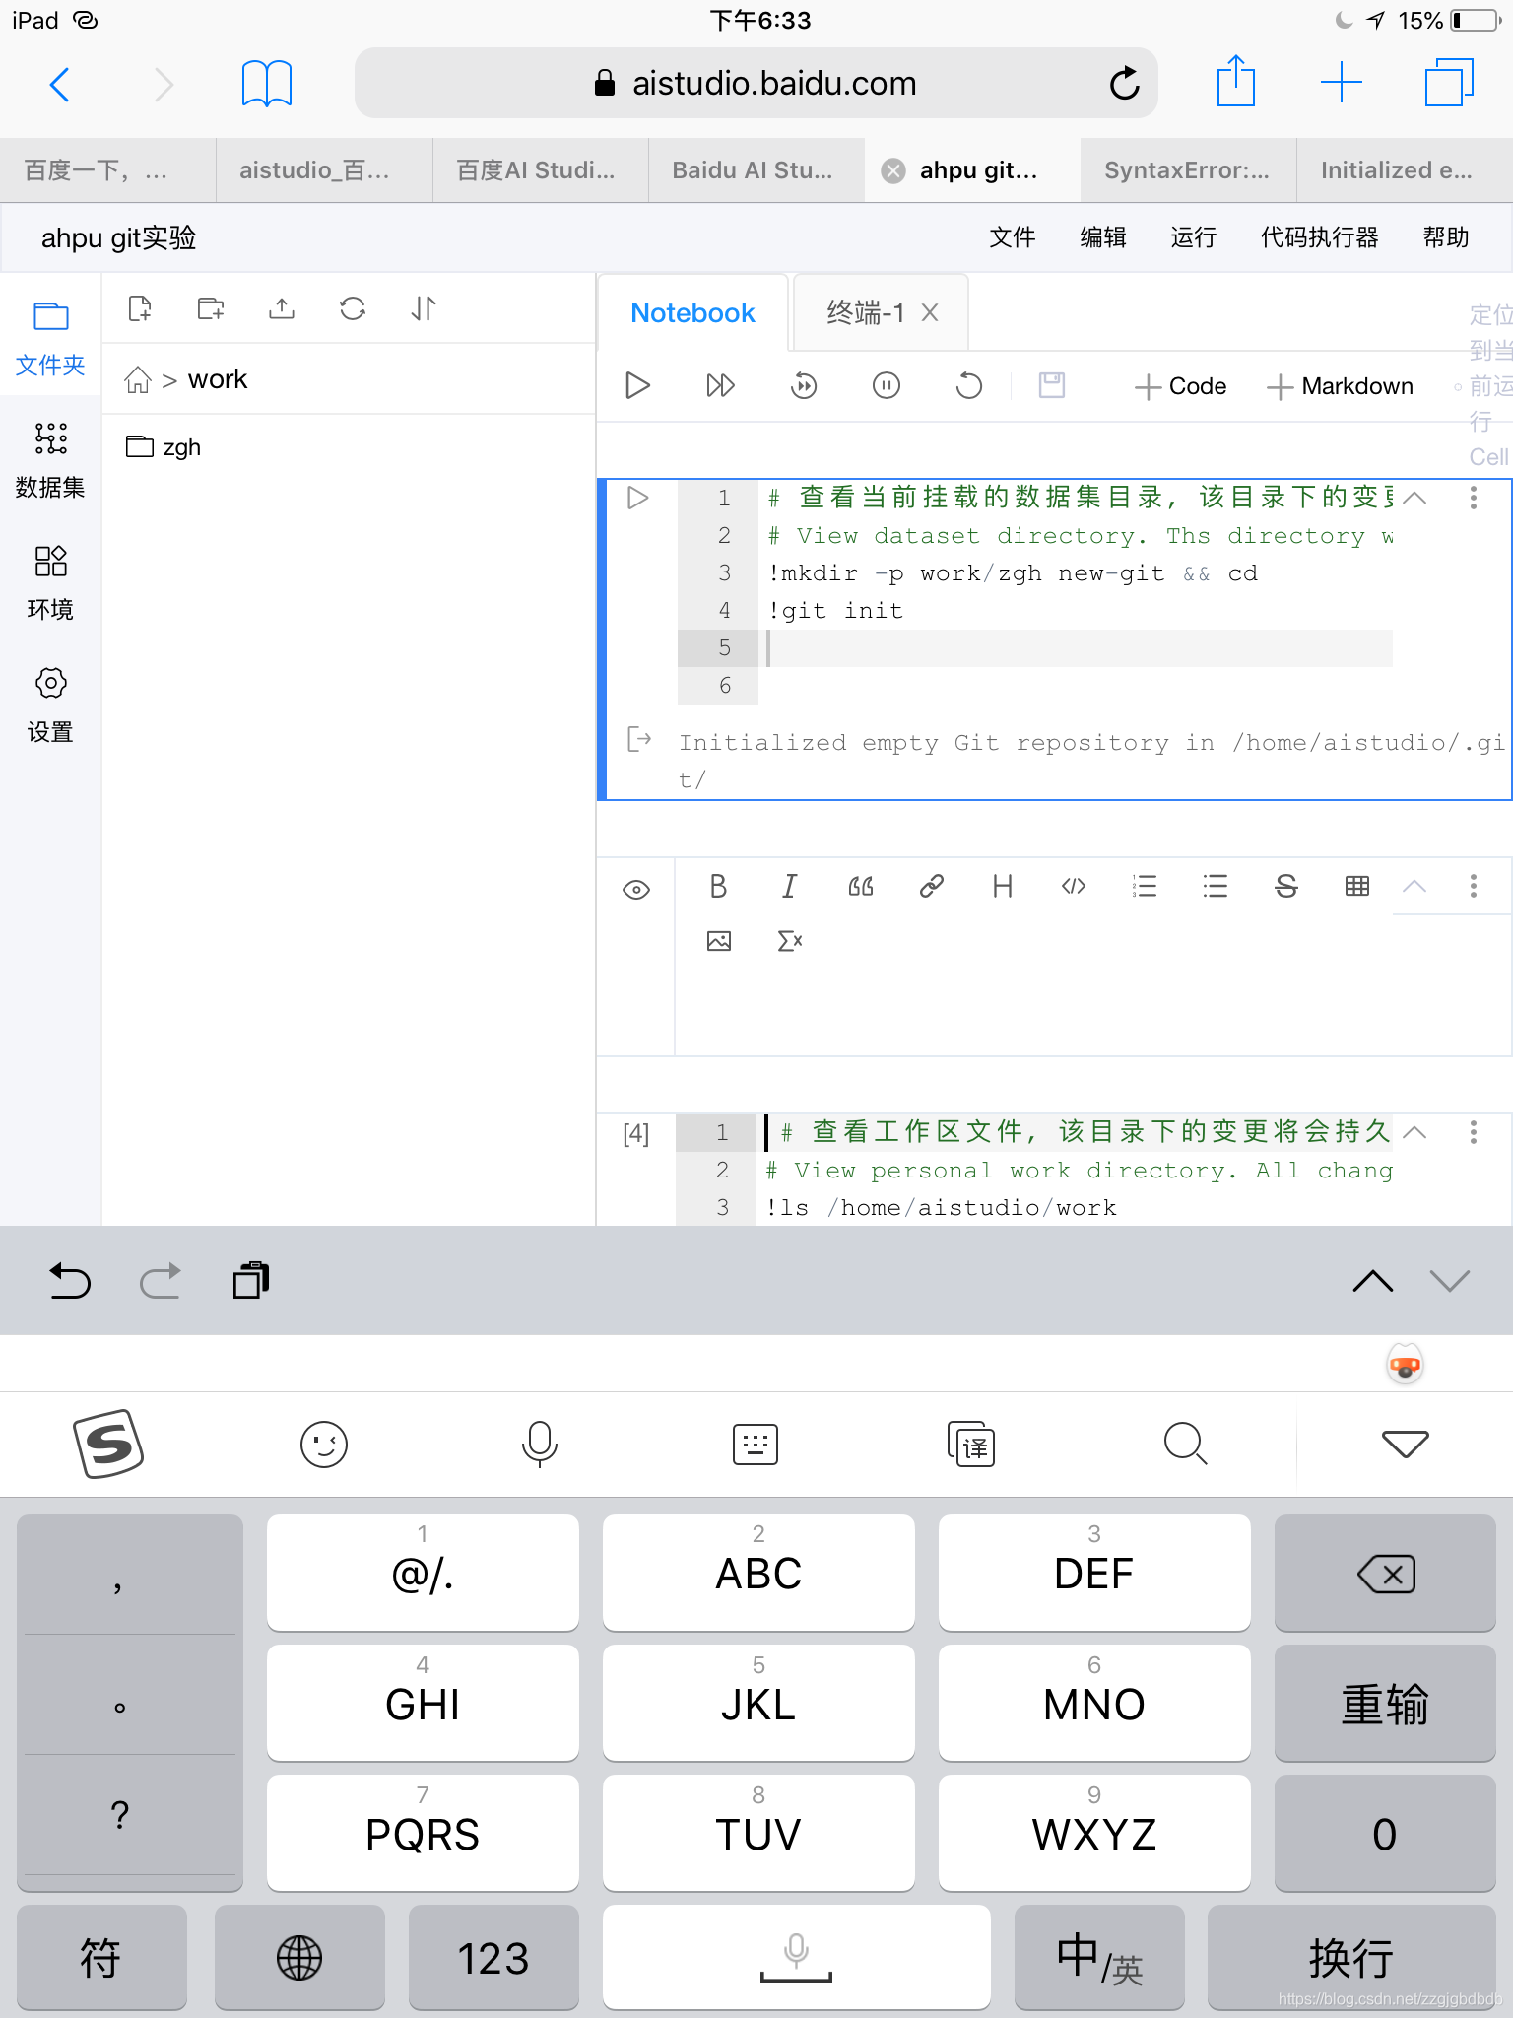Hide the Sogou keyboard
Viewport: 1513px width, 2018px height.
pos(1406,1445)
